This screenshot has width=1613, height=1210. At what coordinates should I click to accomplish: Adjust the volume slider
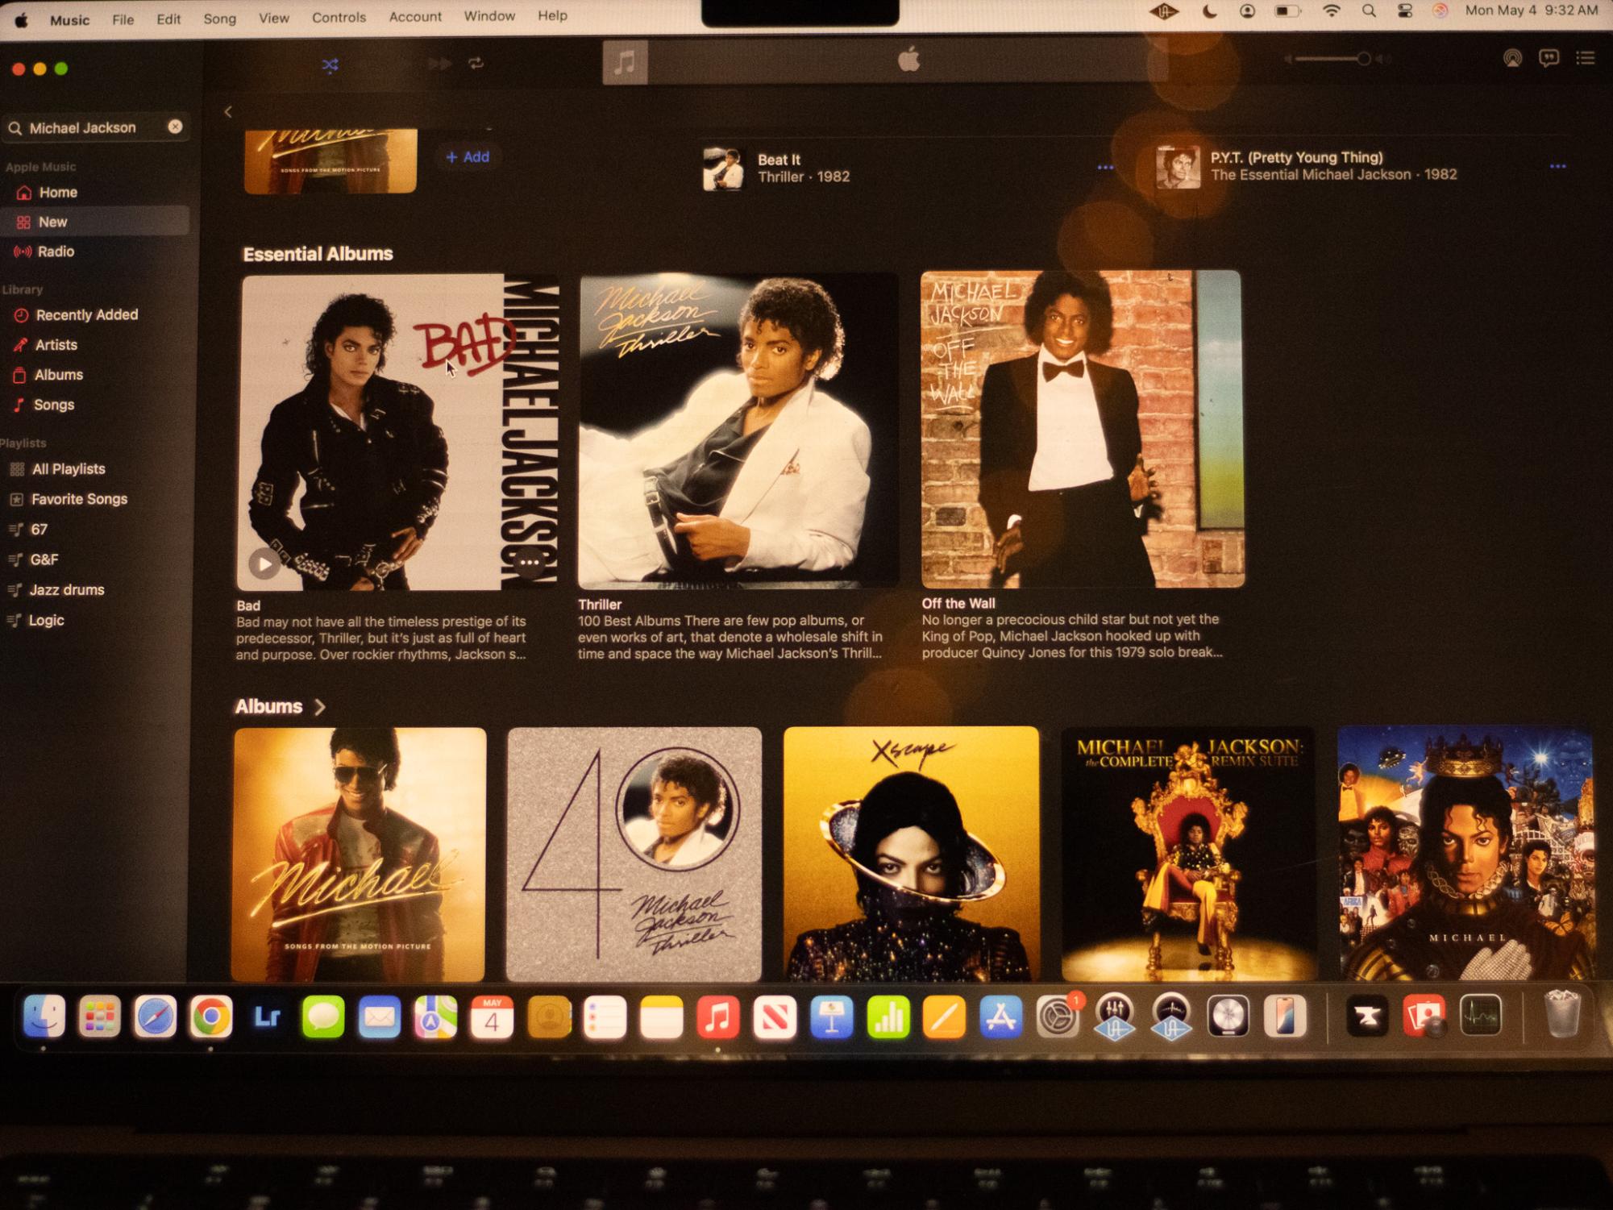tap(1333, 59)
